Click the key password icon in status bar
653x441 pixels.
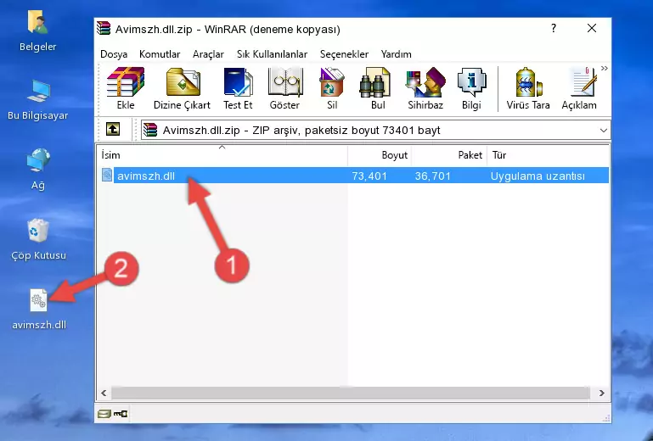coord(121,414)
